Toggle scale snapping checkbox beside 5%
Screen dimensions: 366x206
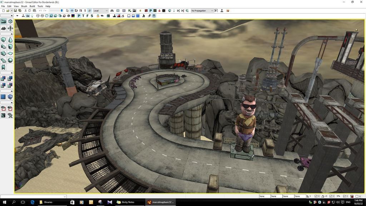pyautogui.click(x=344, y=196)
